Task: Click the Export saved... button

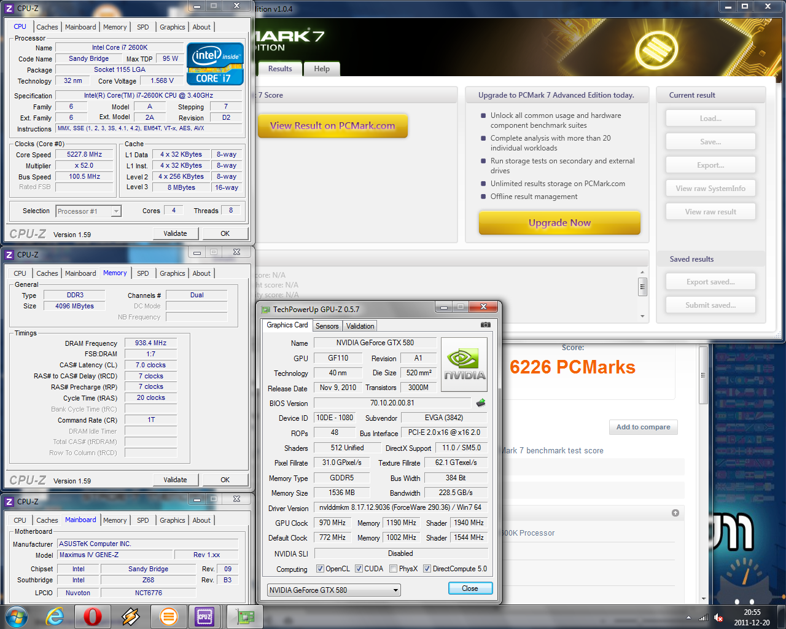Action: click(x=710, y=282)
